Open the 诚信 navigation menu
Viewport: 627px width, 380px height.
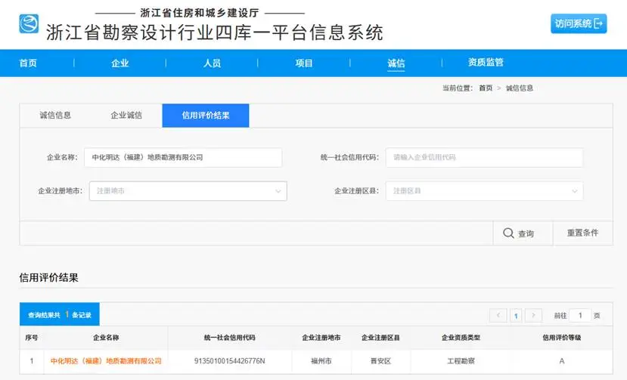396,63
